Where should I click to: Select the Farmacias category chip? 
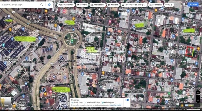click(155, 5)
